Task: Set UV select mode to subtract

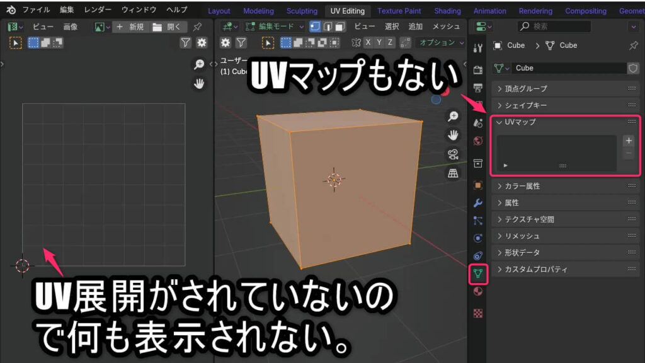Action: 57,43
